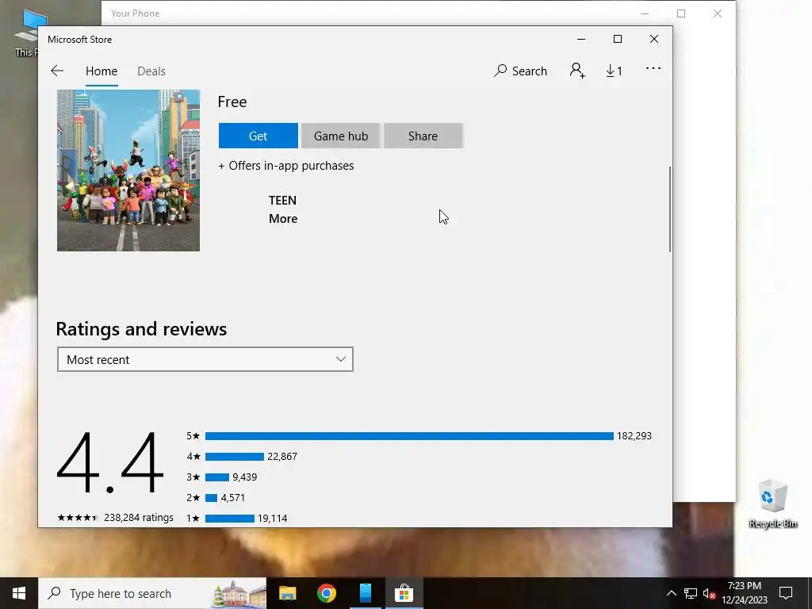
Task: Select the 4-star rating bar
Action: click(x=235, y=457)
